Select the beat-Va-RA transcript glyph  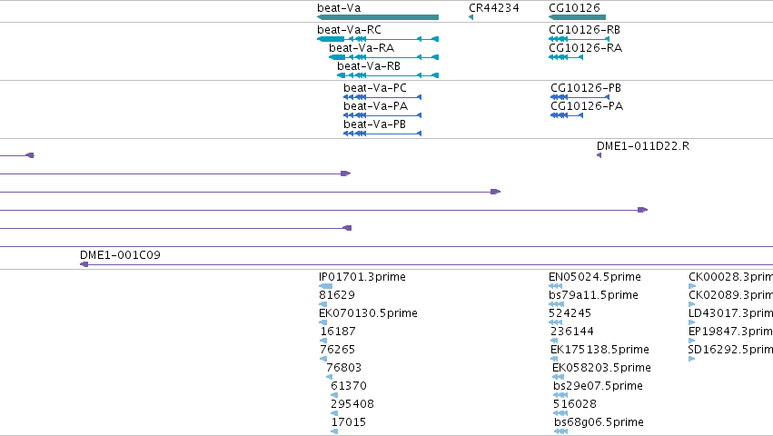pyautogui.click(x=383, y=57)
